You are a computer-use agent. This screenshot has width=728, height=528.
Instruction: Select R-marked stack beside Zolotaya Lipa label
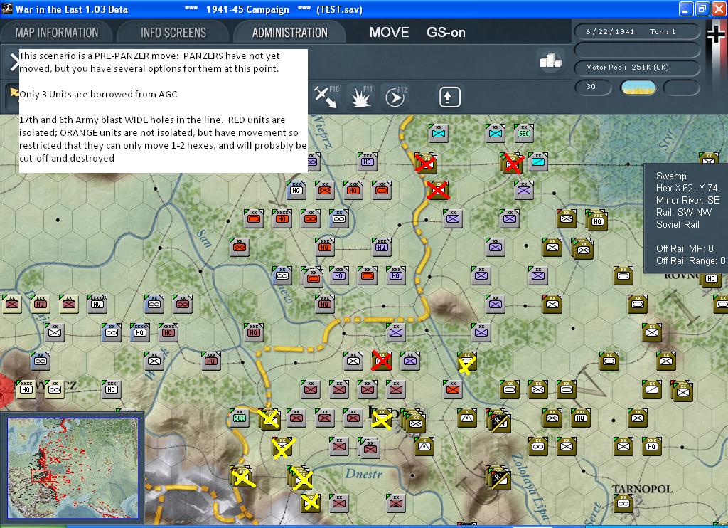tap(499, 478)
